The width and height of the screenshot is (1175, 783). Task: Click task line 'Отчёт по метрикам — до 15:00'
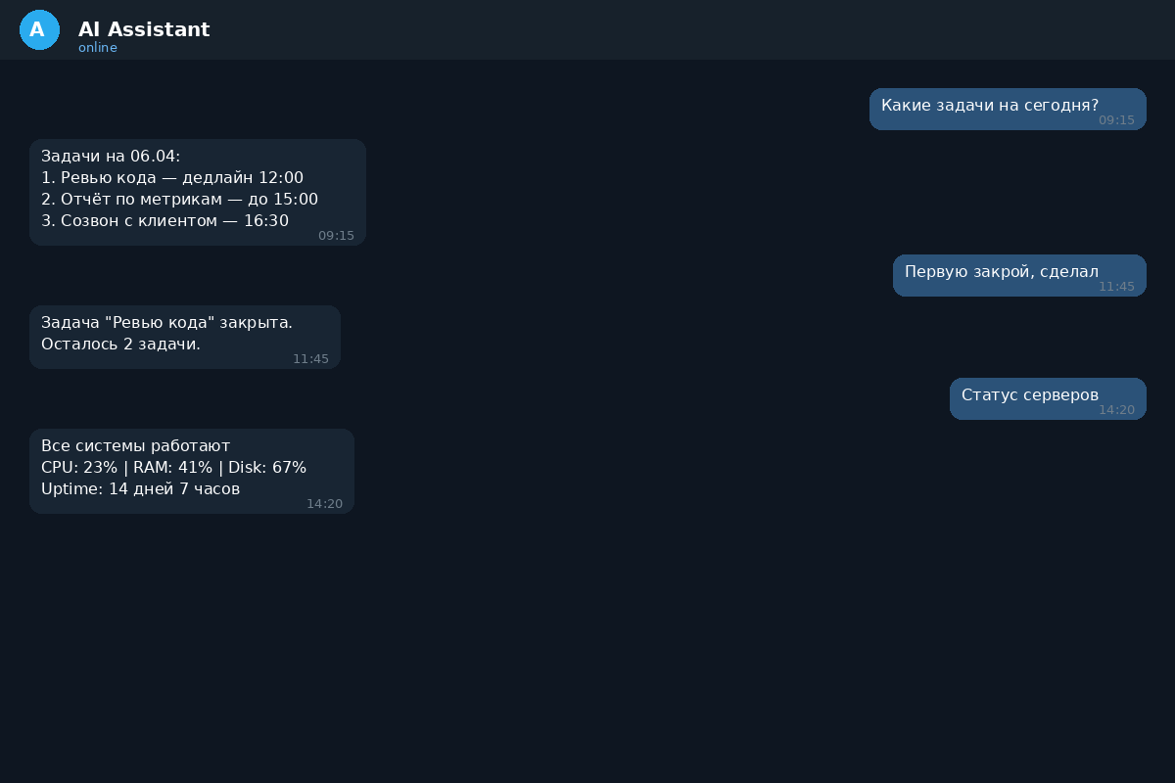(179, 199)
